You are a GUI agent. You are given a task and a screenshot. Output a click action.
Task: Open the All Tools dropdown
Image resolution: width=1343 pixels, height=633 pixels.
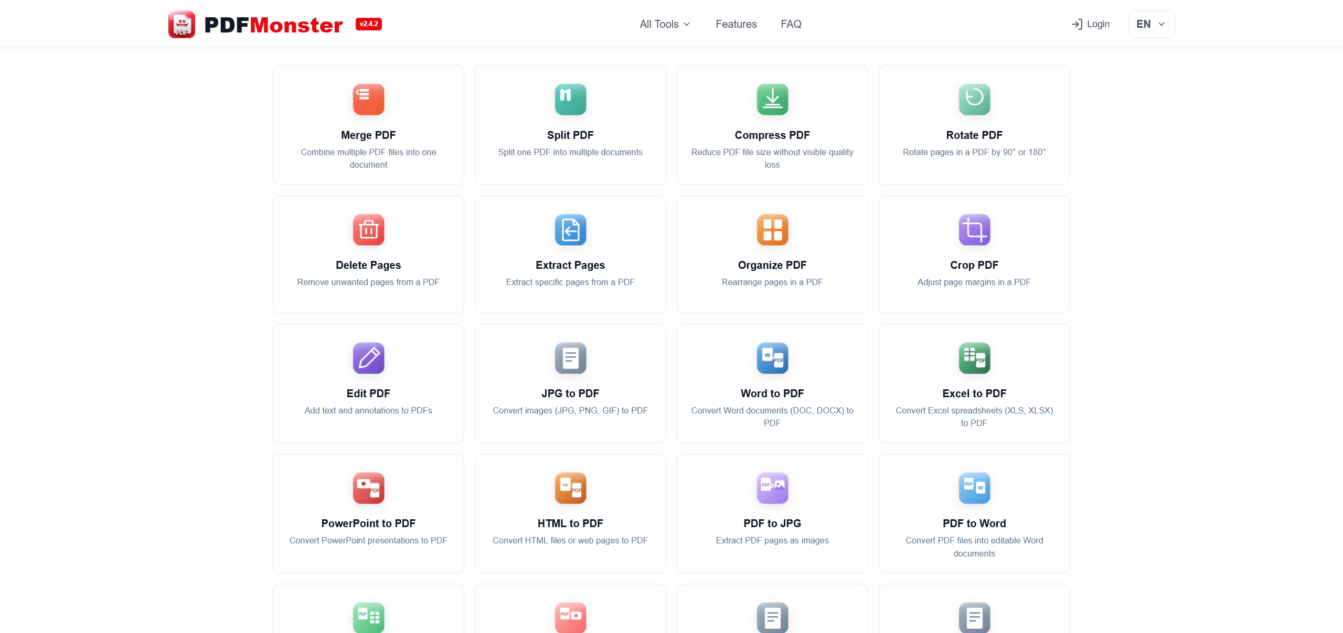[664, 24]
